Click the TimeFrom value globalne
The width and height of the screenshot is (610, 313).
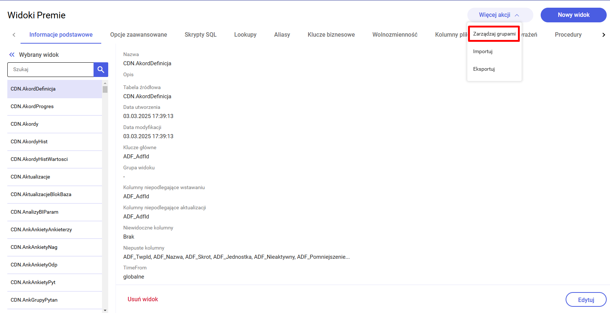(134, 277)
